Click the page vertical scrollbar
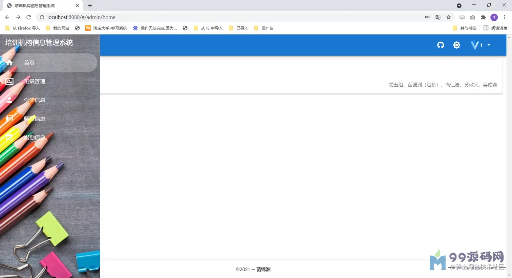Viewport: 512px width, 278px height. 509,156
